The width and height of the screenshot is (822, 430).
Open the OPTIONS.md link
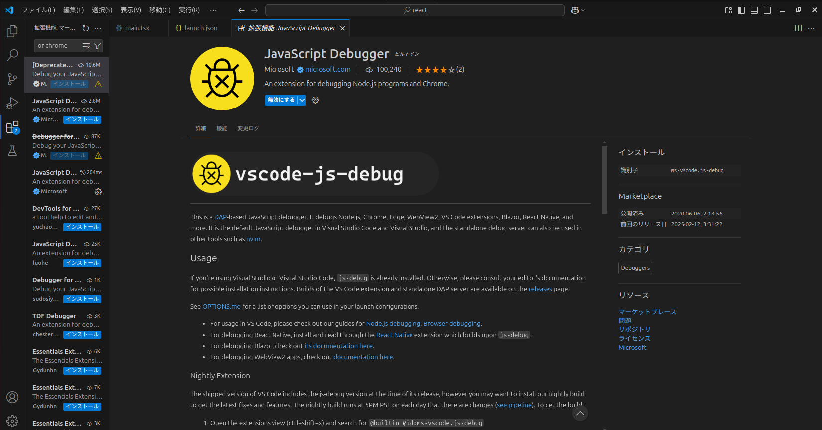point(221,307)
